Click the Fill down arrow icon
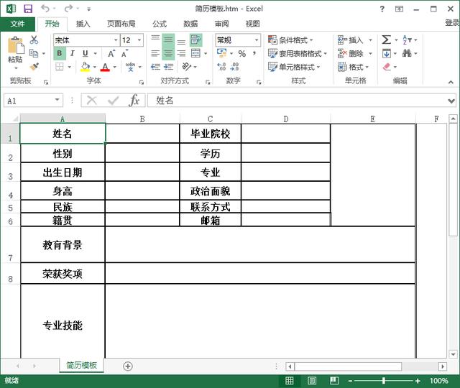460x388 pixels. (x=387, y=53)
